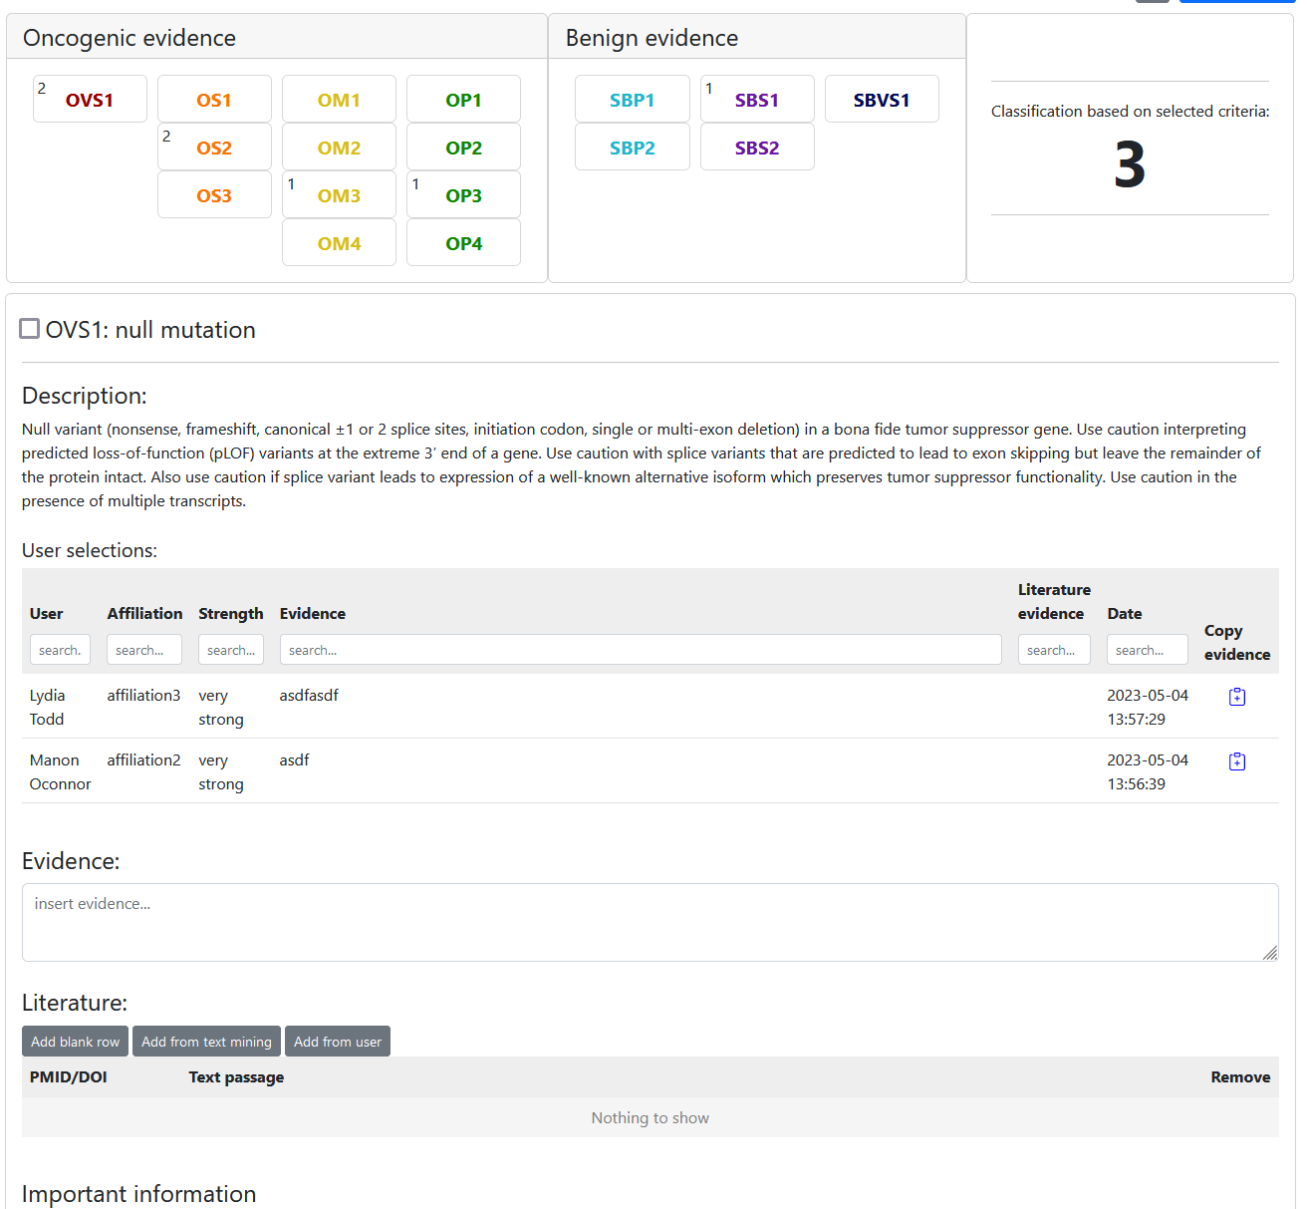Image resolution: width=1307 pixels, height=1209 pixels.
Task: Click Add from user button
Action: [338, 1042]
